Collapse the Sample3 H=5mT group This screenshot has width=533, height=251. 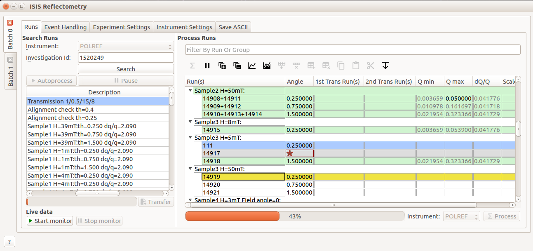point(190,138)
